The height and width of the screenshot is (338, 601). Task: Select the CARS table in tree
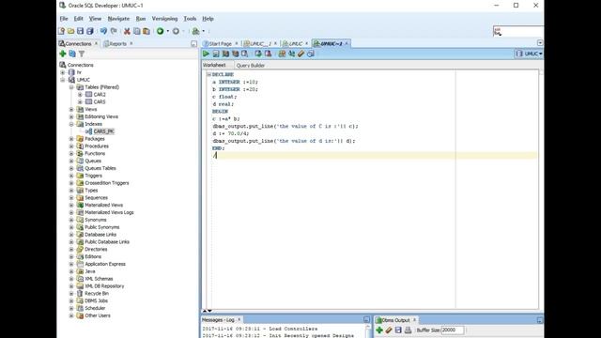[x=100, y=102]
